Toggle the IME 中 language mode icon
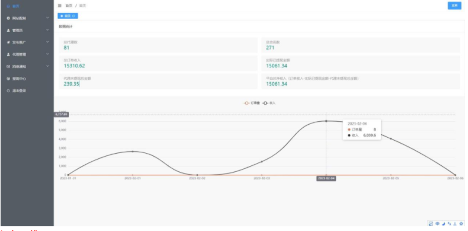Screen dimensions: 468x231 [x=438, y=223]
